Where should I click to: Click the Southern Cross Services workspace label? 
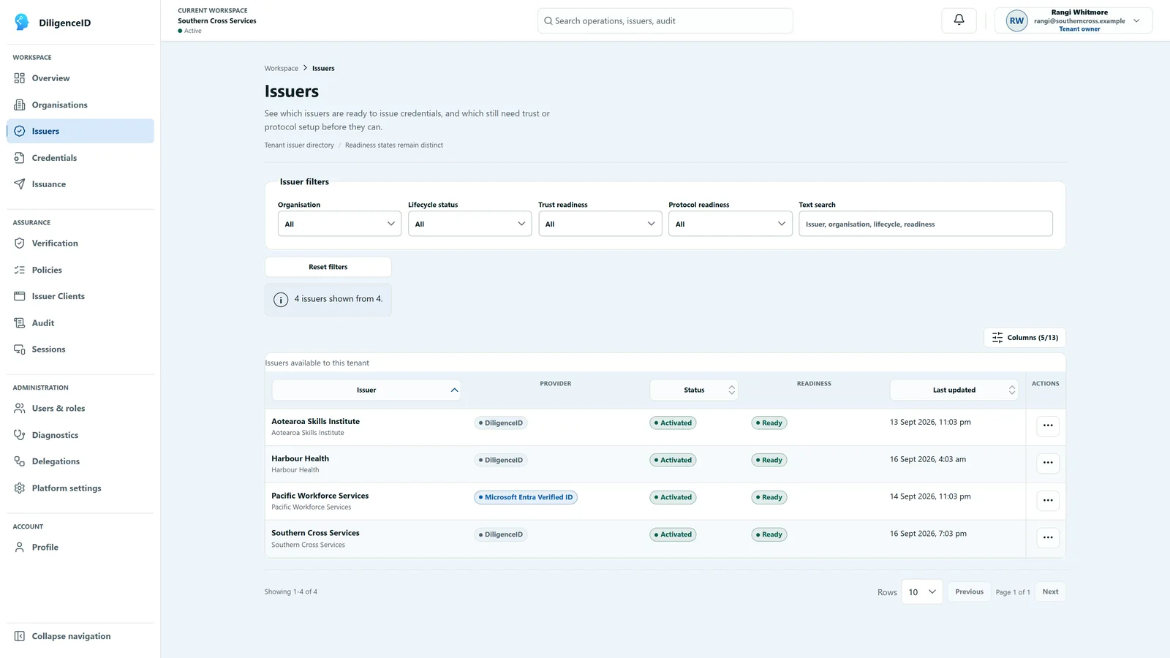tap(216, 20)
